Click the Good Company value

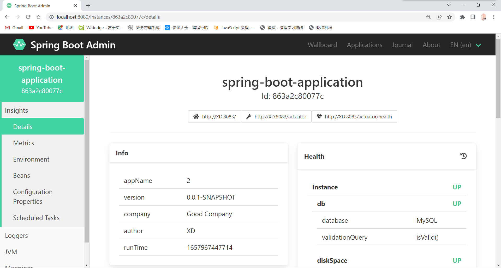click(x=209, y=214)
